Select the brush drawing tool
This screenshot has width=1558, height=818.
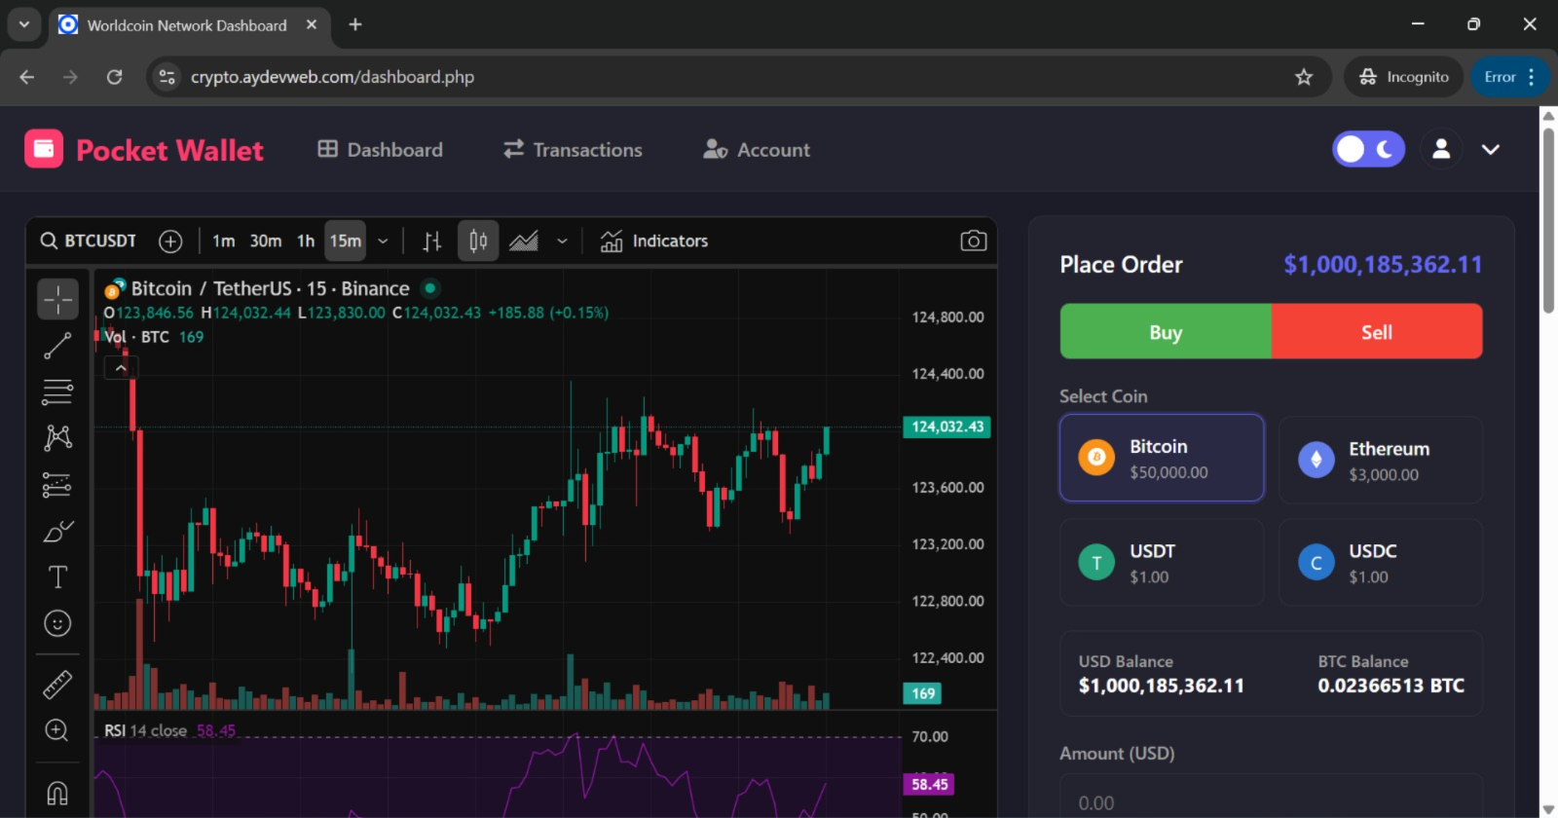coord(57,531)
